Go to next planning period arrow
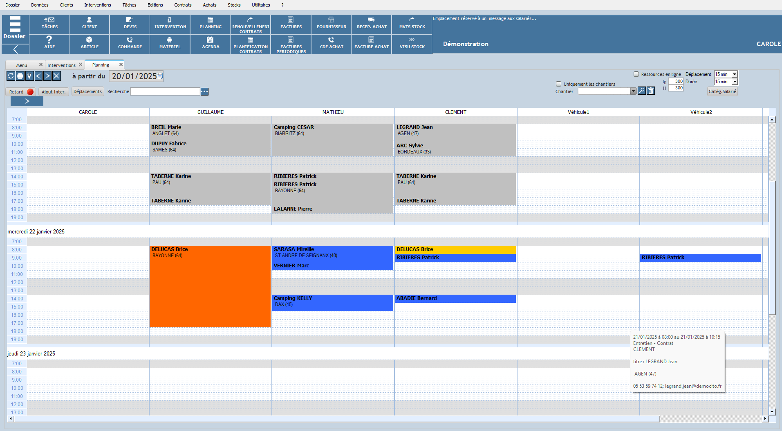782x431 pixels. 47,76
